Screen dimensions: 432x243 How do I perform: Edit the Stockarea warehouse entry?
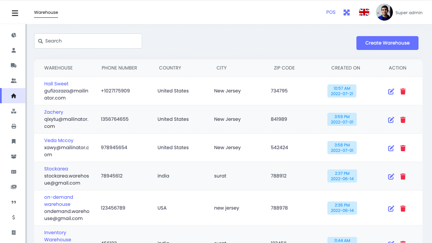pos(391,177)
